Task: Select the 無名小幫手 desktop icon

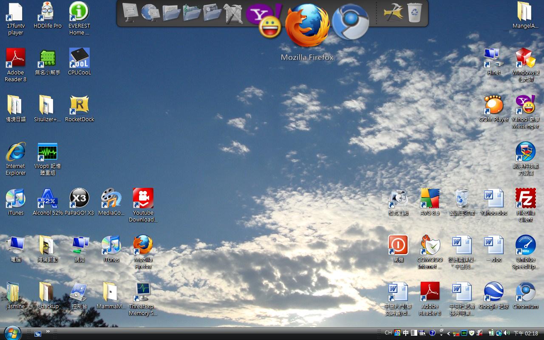Action: [48, 62]
